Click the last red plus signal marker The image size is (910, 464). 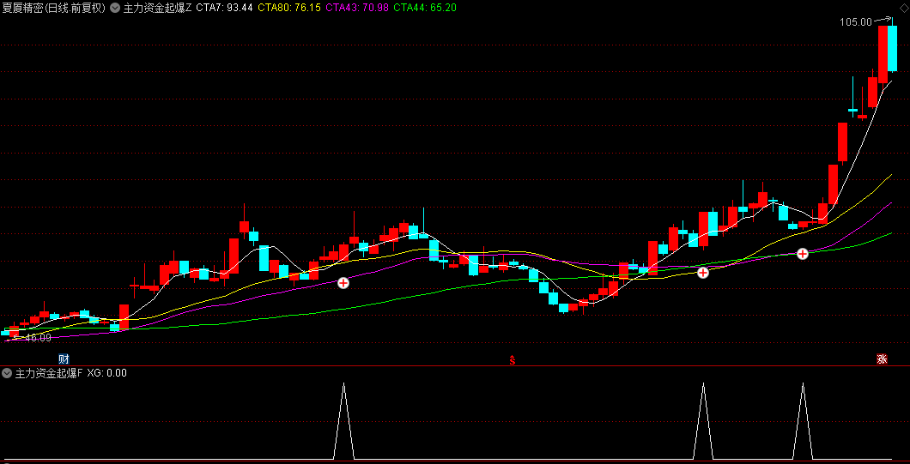[802, 254]
